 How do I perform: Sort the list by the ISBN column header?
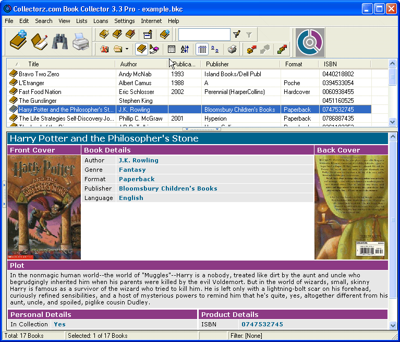click(x=345, y=64)
